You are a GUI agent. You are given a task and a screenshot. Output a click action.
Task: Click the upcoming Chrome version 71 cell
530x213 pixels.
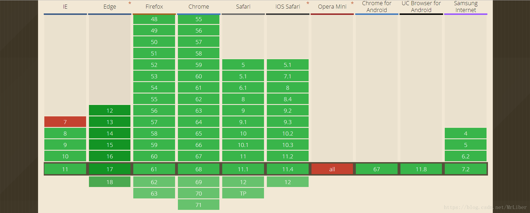coord(199,205)
